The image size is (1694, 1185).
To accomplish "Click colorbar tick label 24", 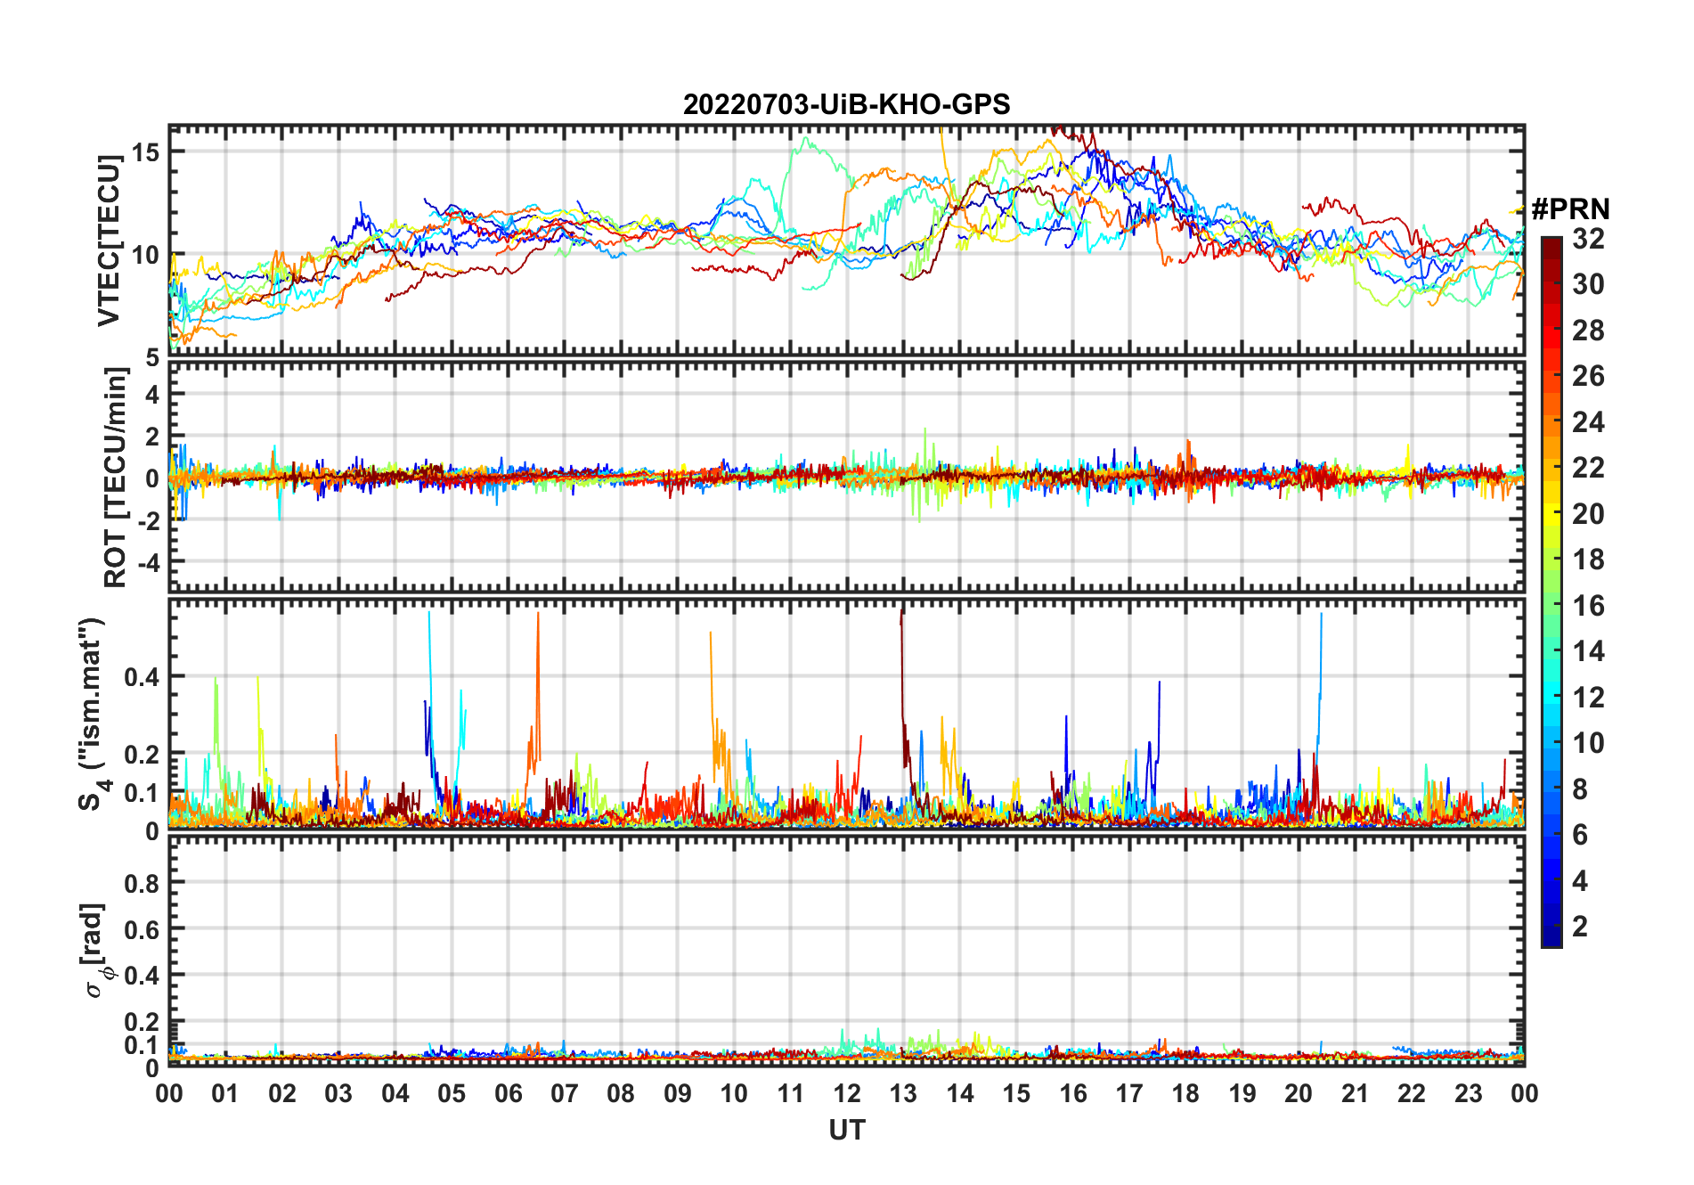I will coord(1588,421).
